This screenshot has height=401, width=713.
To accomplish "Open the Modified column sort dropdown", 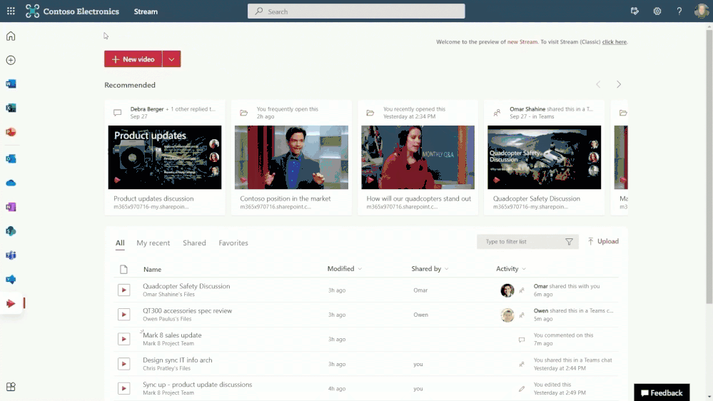I will (x=360, y=269).
